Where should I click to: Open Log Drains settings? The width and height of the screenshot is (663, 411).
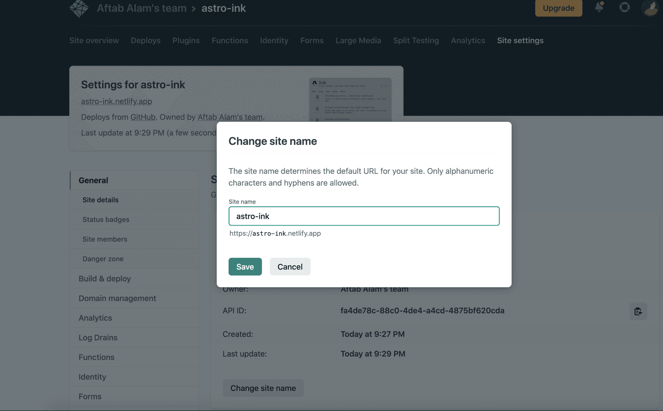pos(134,337)
